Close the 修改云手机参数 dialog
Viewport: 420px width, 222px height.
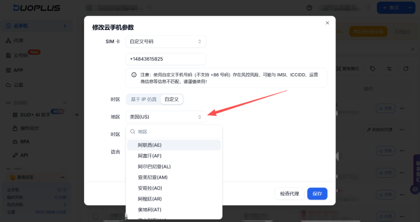pyautogui.click(x=327, y=23)
